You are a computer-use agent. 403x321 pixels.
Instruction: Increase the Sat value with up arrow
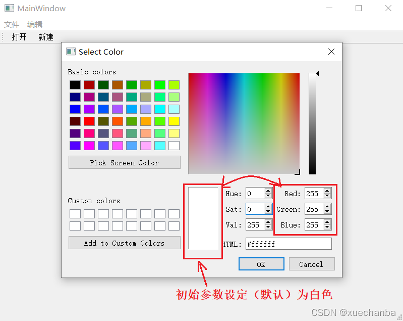pos(268,207)
